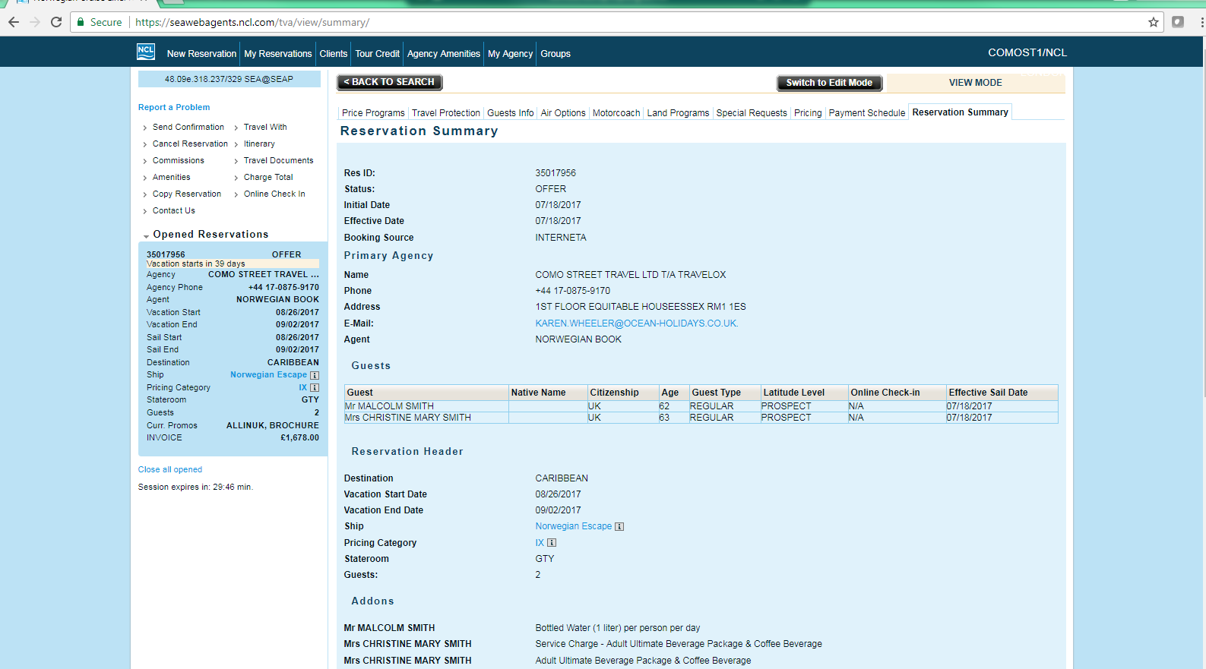Click the agency e-mail address link

click(637, 323)
